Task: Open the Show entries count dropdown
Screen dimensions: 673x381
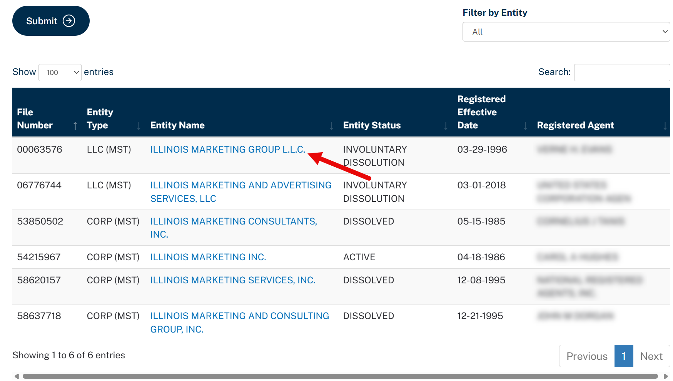Action: click(x=60, y=72)
